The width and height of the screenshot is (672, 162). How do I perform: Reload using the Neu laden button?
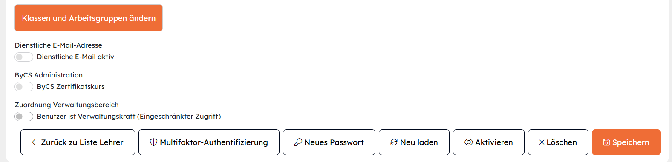414,142
